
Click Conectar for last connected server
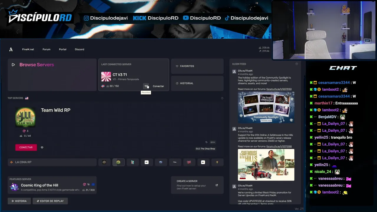point(158,86)
